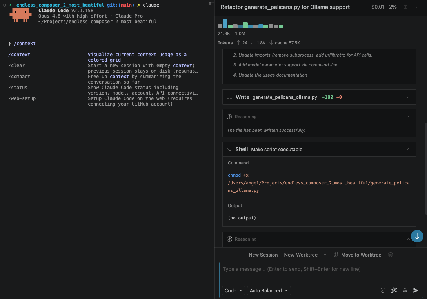Viewport: 427px width, 299px height.
Task: Click the Shell terminal prompt icon
Action: click(229, 149)
